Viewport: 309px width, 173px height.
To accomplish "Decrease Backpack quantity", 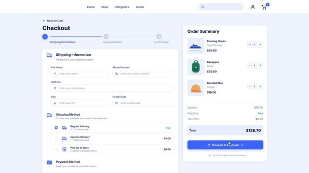I will pyautogui.click(x=250, y=65).
